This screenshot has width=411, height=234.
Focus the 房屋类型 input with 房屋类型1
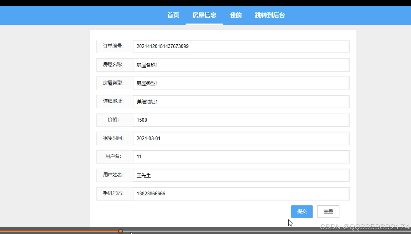click(241, 83)
